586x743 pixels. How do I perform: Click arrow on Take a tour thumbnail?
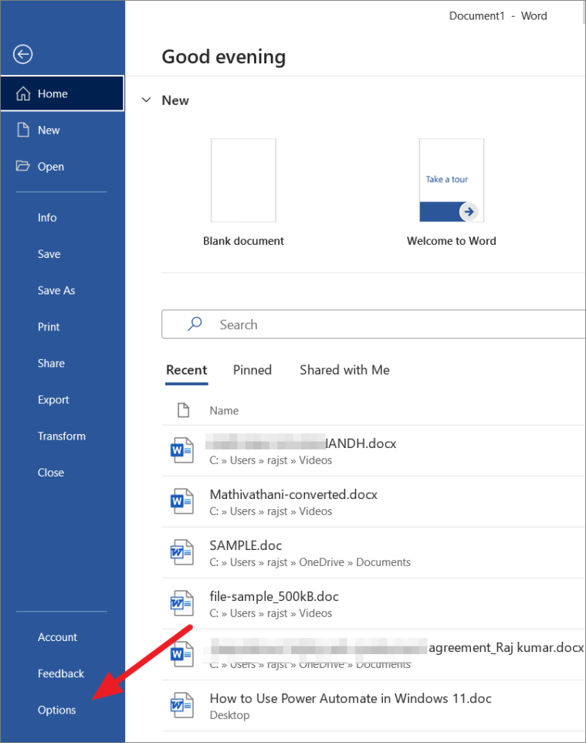(469, 212)
